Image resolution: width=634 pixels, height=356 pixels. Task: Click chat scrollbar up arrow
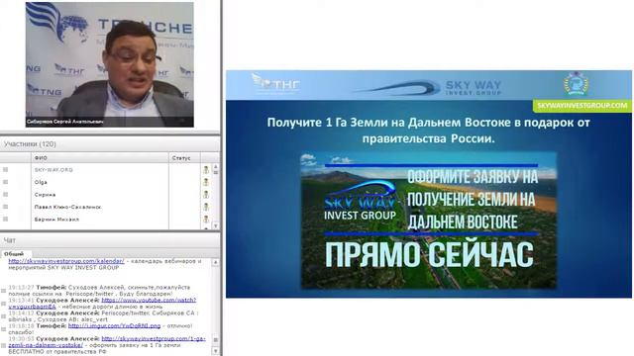coord(216,263)
